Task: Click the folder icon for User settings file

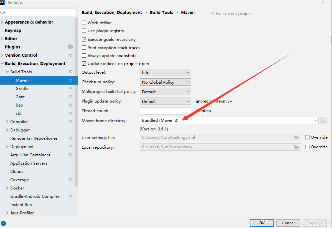Action: click(297, 137)
